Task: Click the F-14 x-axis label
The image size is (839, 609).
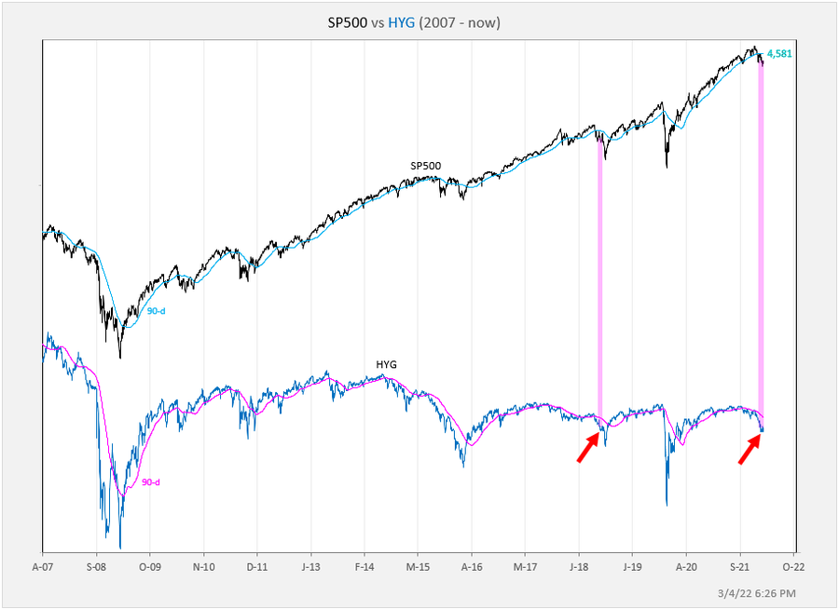Action: click(364, 565)
